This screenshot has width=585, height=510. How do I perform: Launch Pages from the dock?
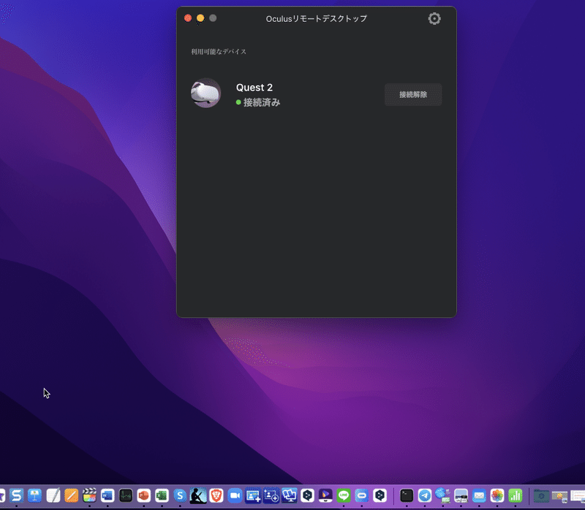click(71, 496)
